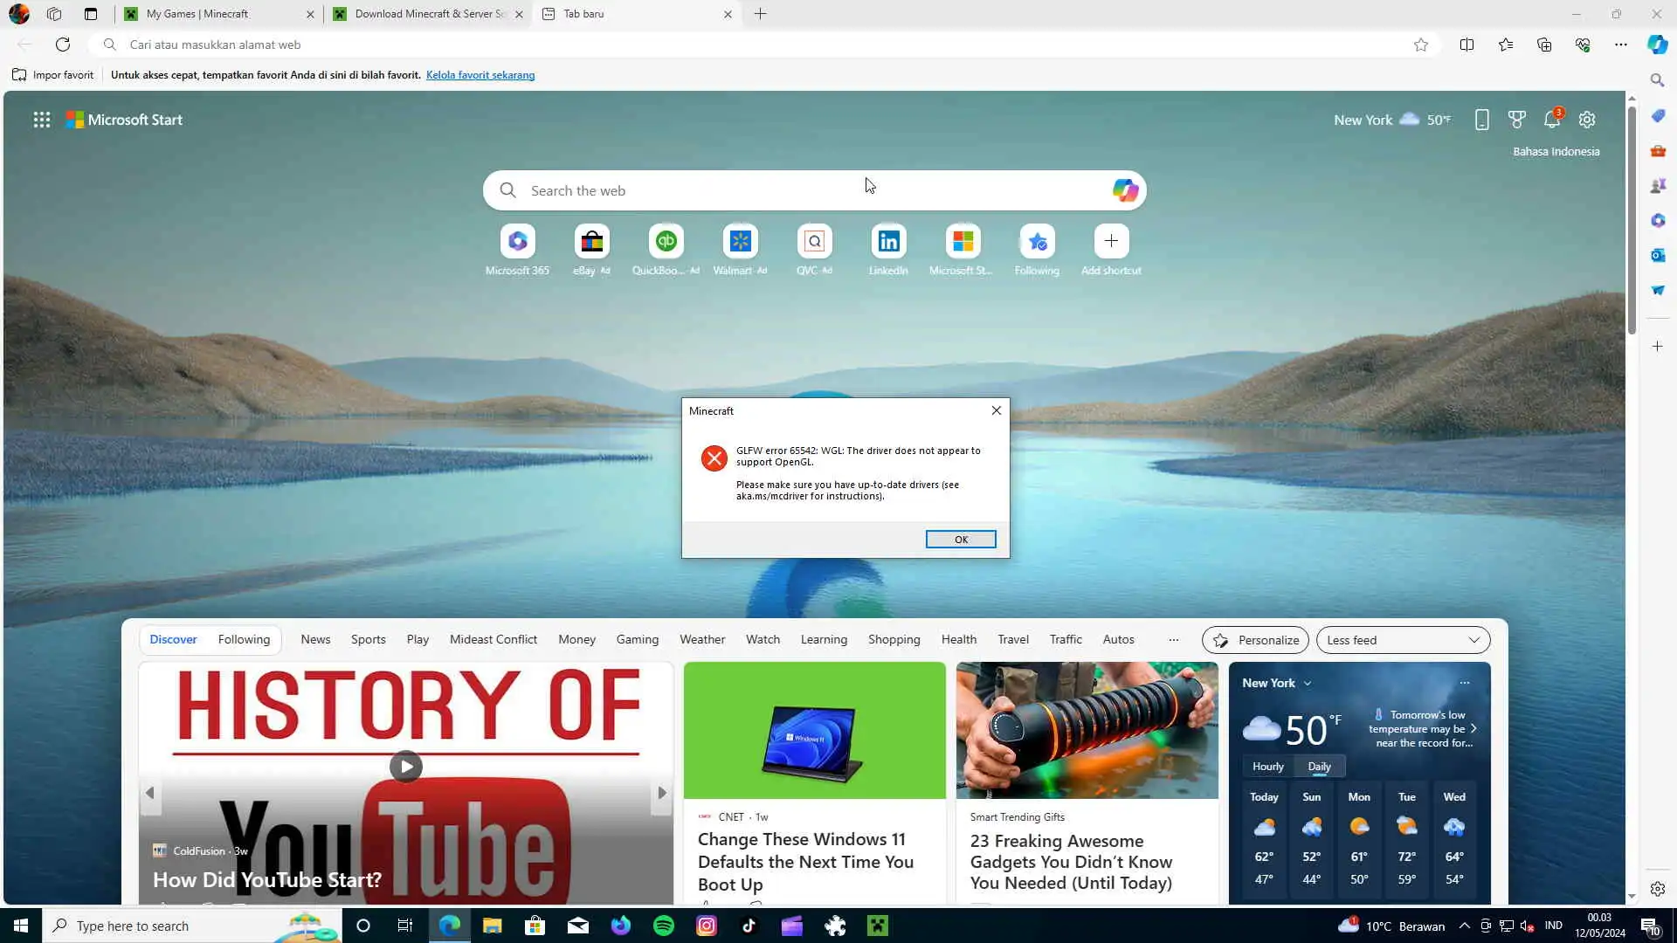
Task: Open the Microsoft 365 shortcut tile
Action: [x=517, y=242]
